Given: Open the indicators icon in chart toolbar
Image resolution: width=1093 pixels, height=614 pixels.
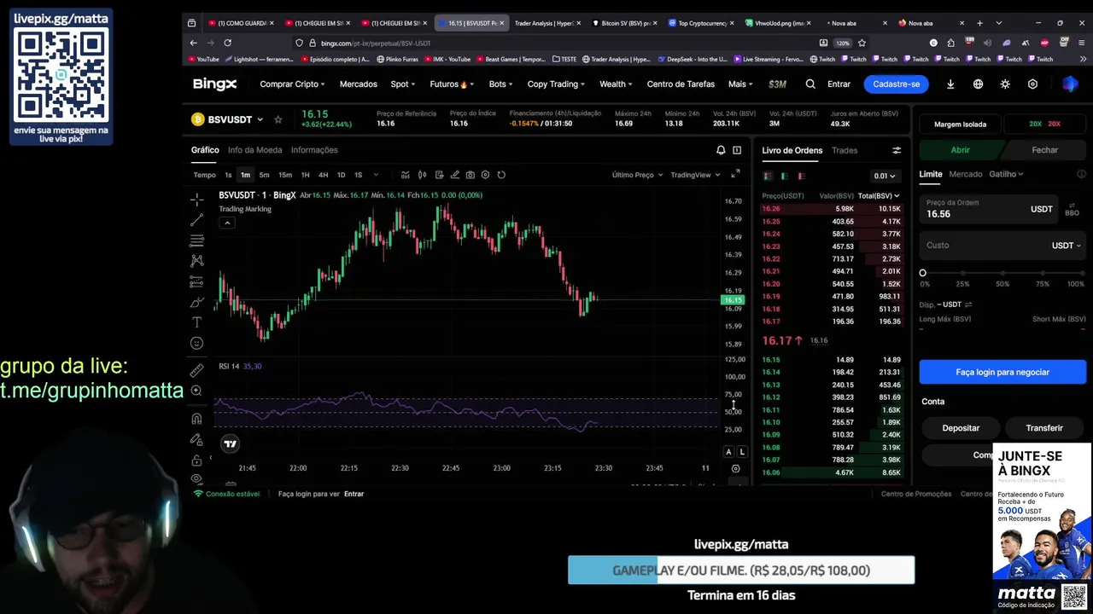Looking at the screenshot, I should 405,175.
